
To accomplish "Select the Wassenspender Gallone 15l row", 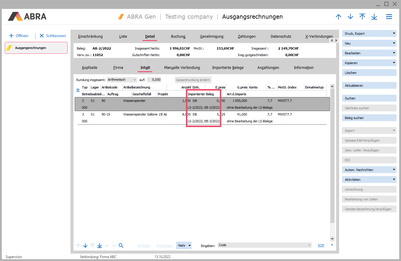I will [145, 114].
